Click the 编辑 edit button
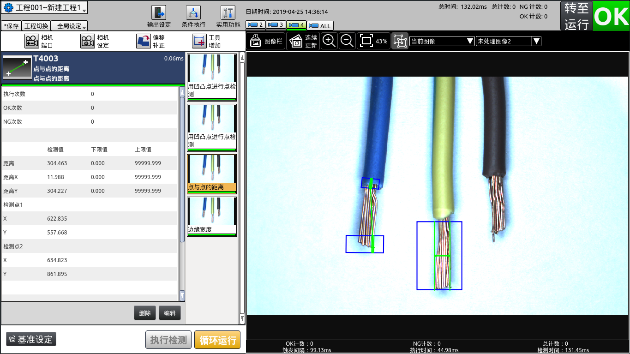The height and width of the screenshot is (354, 630). pos(170,313)
